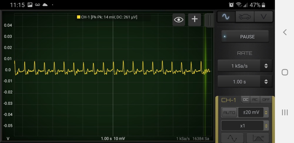Tap the CH-1 channel label
294x143 pixels.
(228, 100)
